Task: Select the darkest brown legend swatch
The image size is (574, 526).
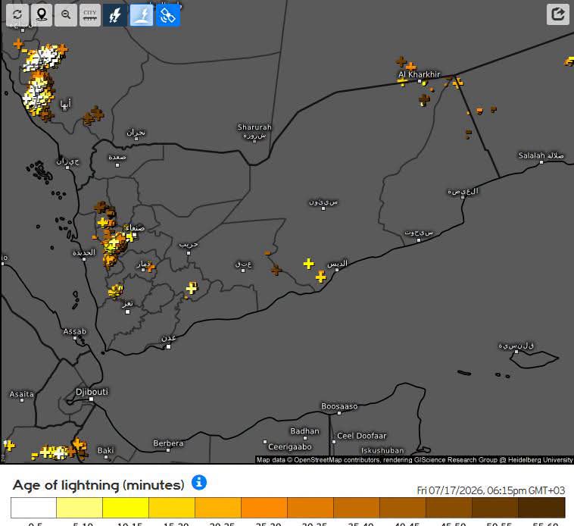Action: tap(541, 507)
